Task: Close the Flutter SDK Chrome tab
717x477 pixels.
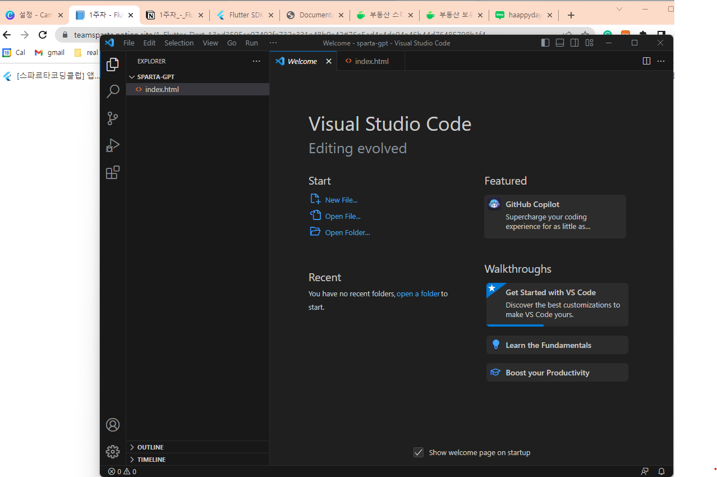Action: (x=270, y=15)
